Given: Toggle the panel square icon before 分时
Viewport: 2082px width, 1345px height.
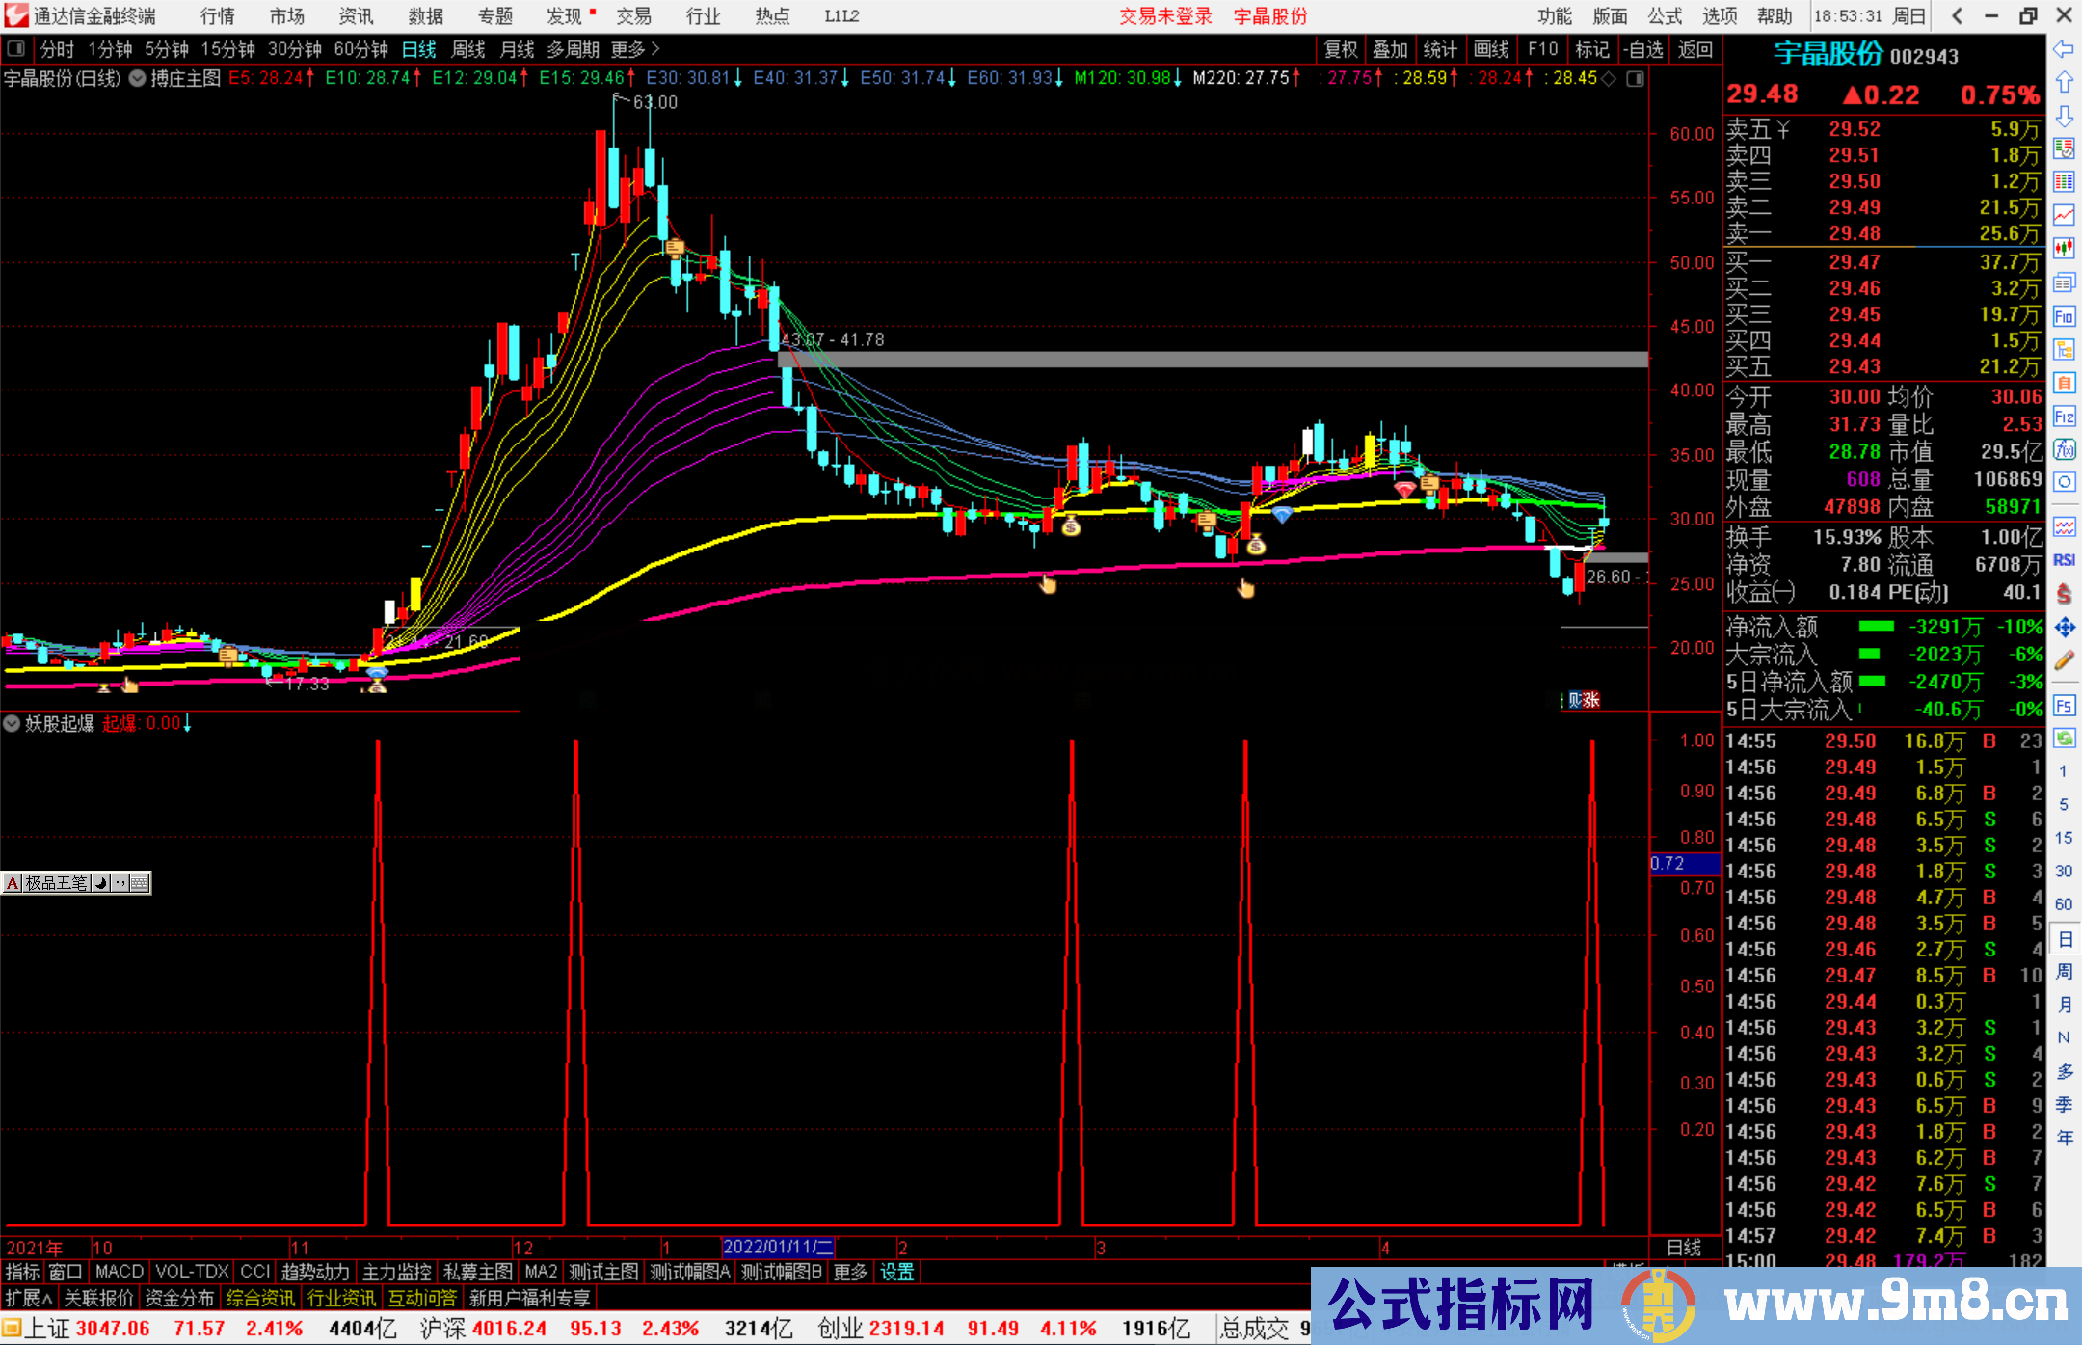Looking at the screenshot, I should pyautogui.click(x=16, y=48).
